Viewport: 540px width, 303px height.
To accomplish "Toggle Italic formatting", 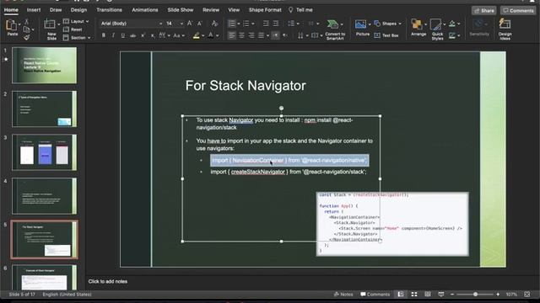I will tap(113, 35).
